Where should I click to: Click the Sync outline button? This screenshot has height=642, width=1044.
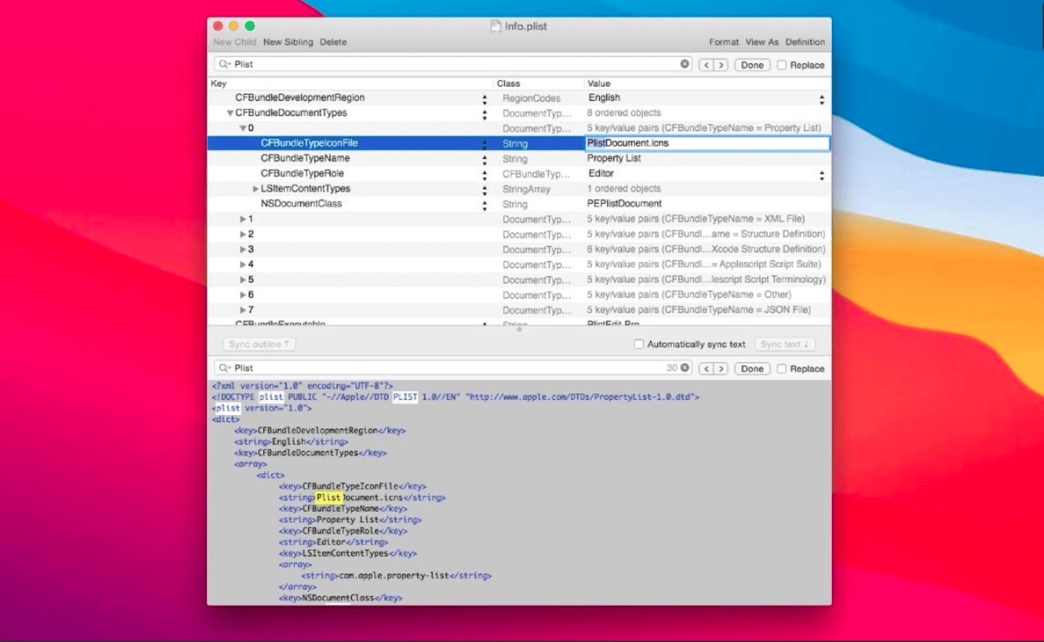coord(259,344)
